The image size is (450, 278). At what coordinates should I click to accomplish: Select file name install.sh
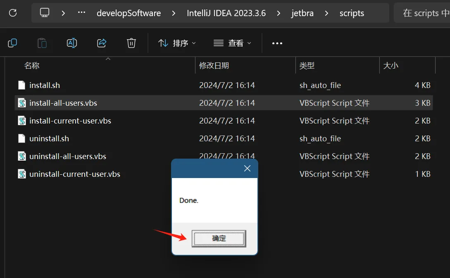point(45,85)
